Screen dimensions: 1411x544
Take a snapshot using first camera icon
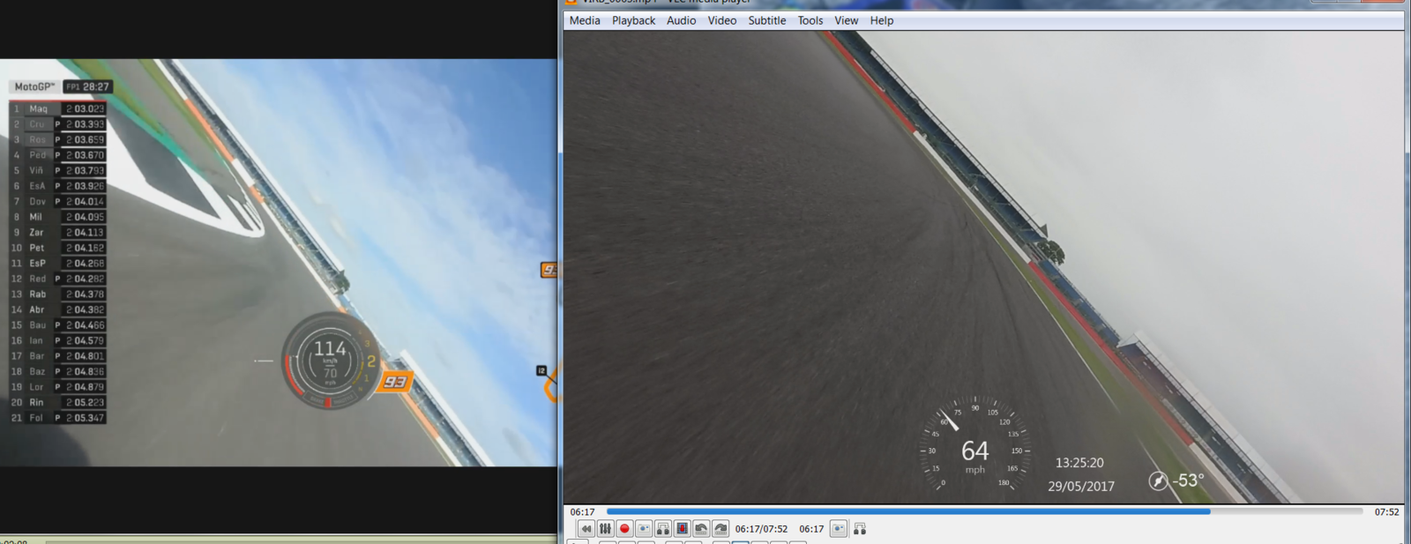pyautogui.click(x=644, y=529)
